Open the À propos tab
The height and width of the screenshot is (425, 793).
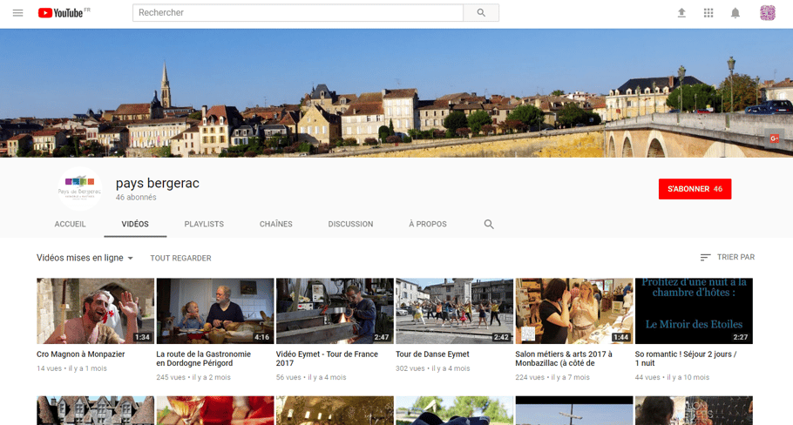coord(428,225)
